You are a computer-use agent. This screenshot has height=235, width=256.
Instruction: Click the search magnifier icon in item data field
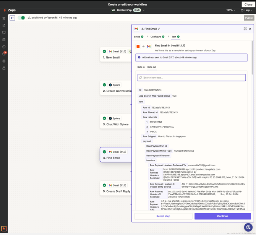141,78
